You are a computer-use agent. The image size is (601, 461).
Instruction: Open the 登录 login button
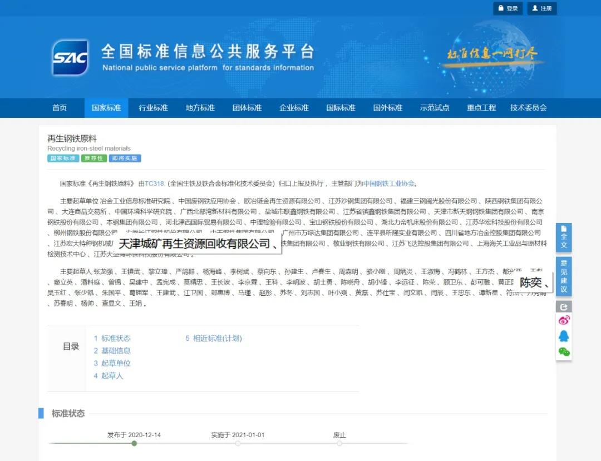508,8
